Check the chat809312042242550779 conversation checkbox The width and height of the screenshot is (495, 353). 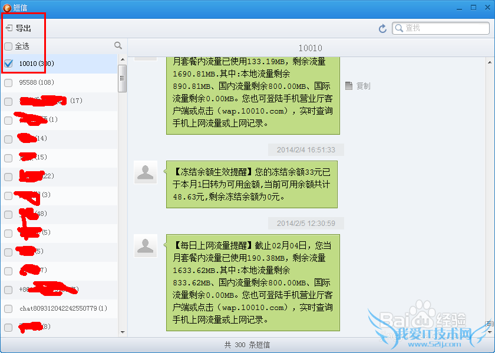click(8, 308)
